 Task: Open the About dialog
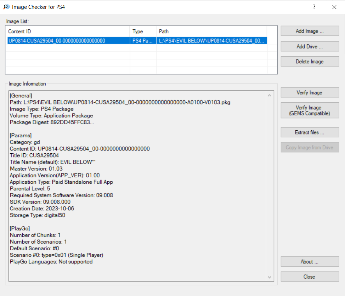[x=310, y=262]
